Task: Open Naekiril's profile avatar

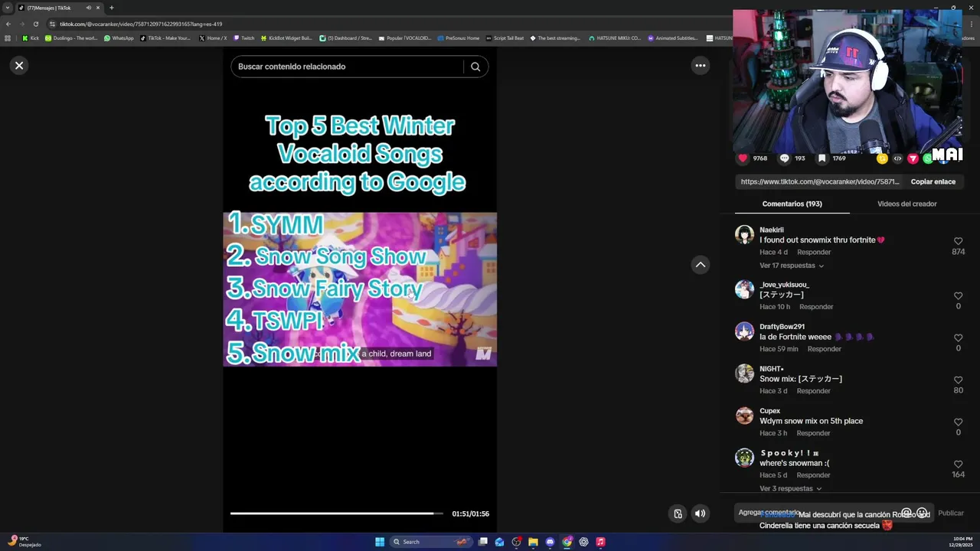Action: (x=744, y=235)
